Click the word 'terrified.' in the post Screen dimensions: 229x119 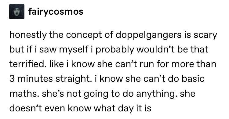click(27, 64)
